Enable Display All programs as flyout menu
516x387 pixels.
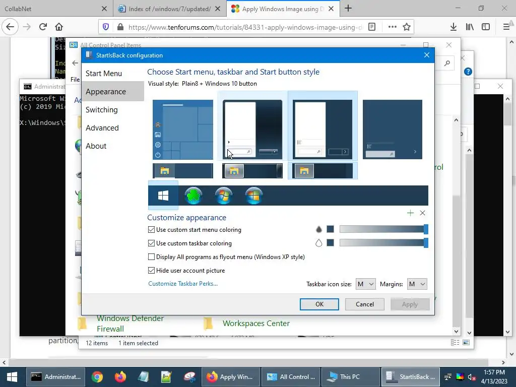[x=151, y=256]
